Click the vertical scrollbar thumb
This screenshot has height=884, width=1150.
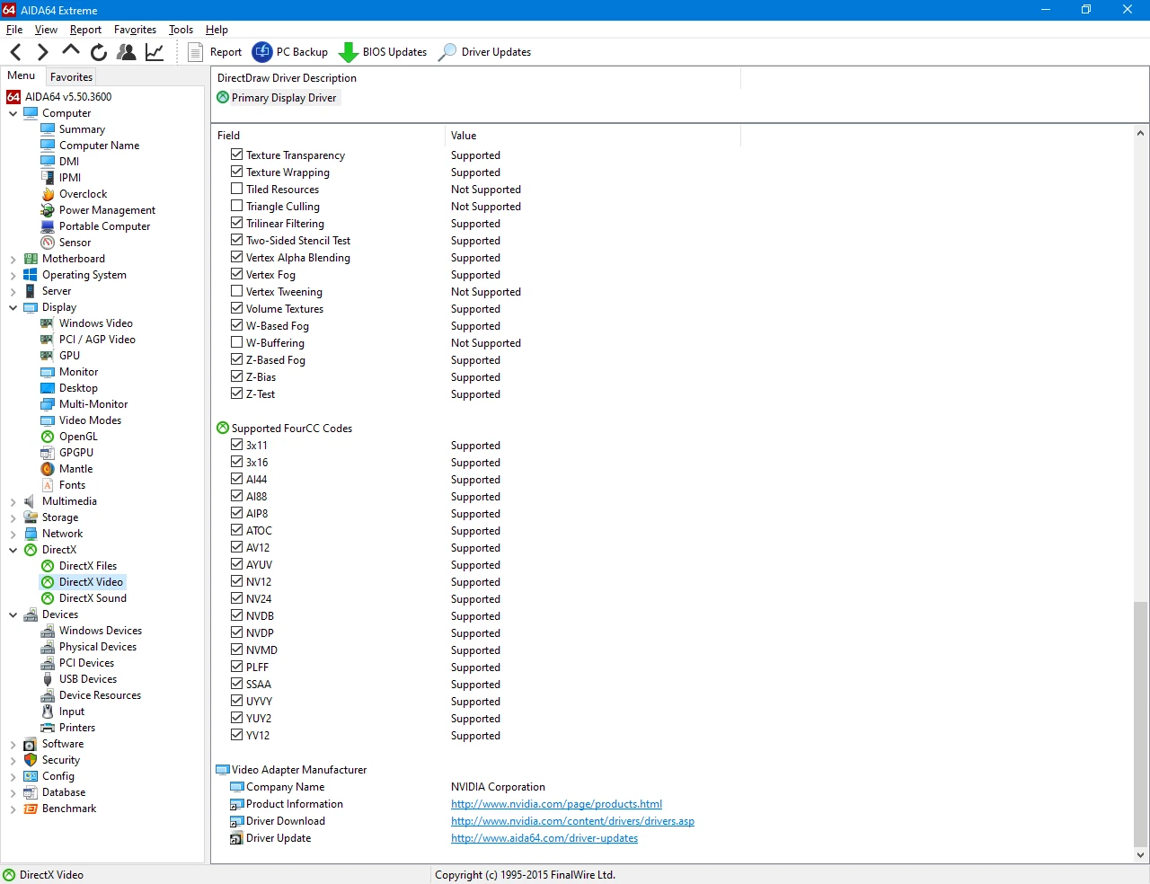1140,723
